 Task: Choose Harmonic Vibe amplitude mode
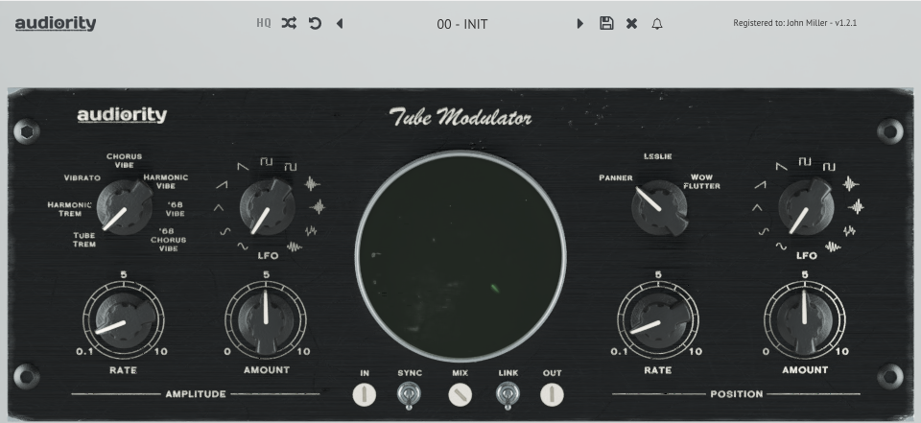[x=166, y=181]
